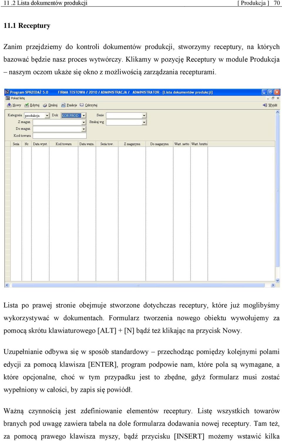Viewport: 282px width, 441px height.
Task: Sort by the Seria column header
Action: tap(16, 144)
